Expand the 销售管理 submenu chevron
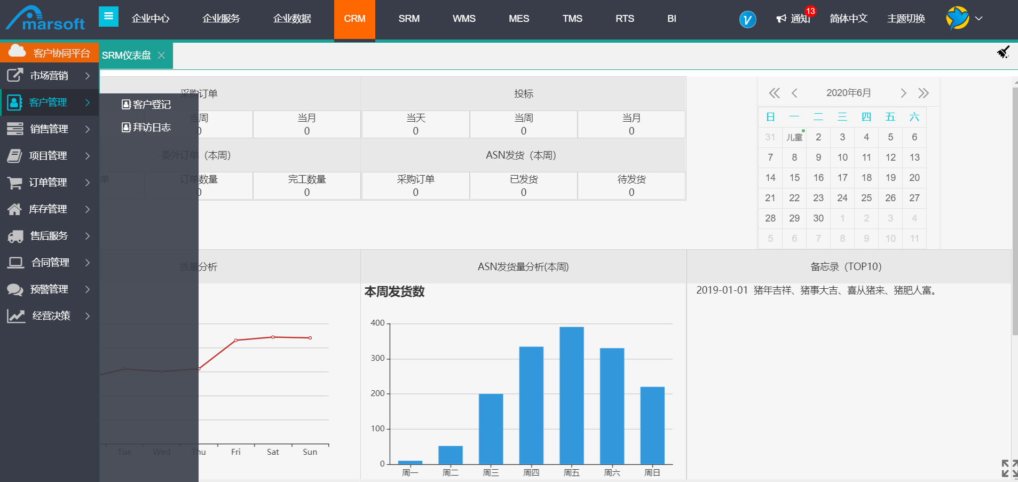 tap(88, 129)
